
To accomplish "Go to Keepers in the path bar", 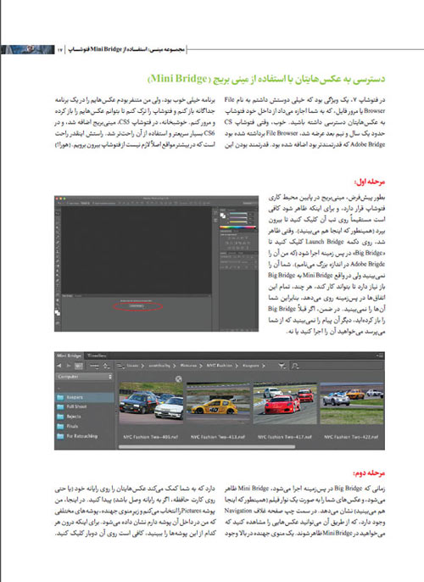I will (251, 366).
